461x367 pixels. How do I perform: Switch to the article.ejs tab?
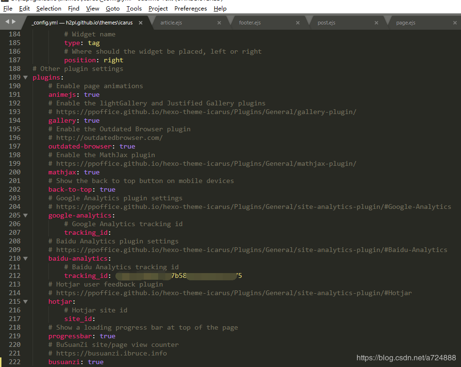pos(171,23)
